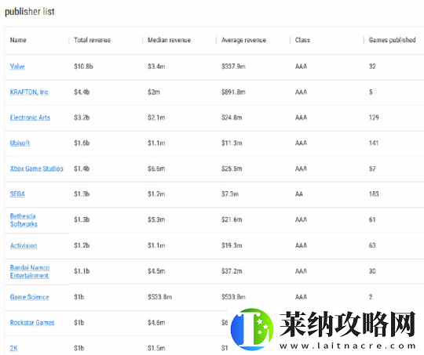
Task: Sort by the Games published column header
Action: point(392,40)
